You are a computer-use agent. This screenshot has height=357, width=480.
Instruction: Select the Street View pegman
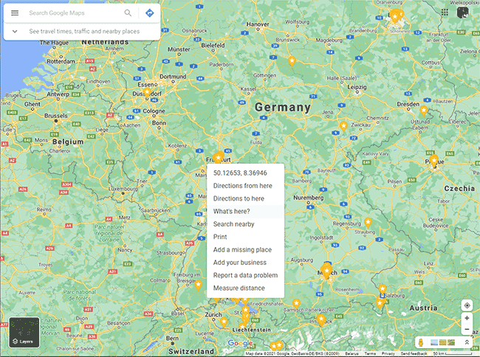click(421, 343)
